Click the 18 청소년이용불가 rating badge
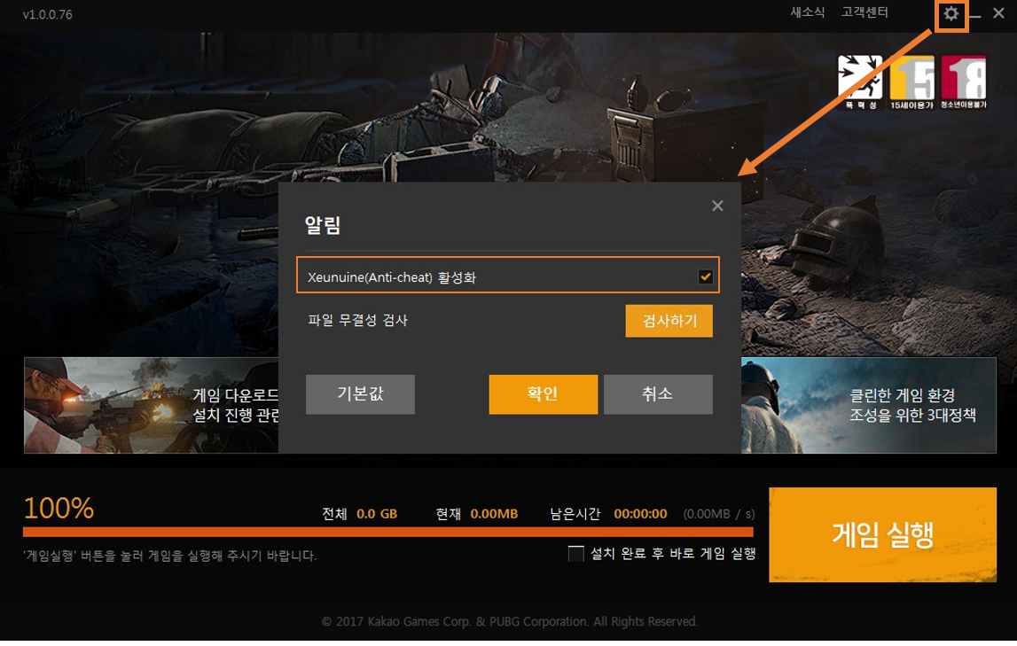This screenshot has height=646, width=1017. click(x=964, y=82)
